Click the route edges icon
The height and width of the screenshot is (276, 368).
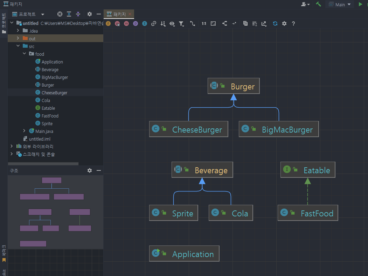pos(234,23)
